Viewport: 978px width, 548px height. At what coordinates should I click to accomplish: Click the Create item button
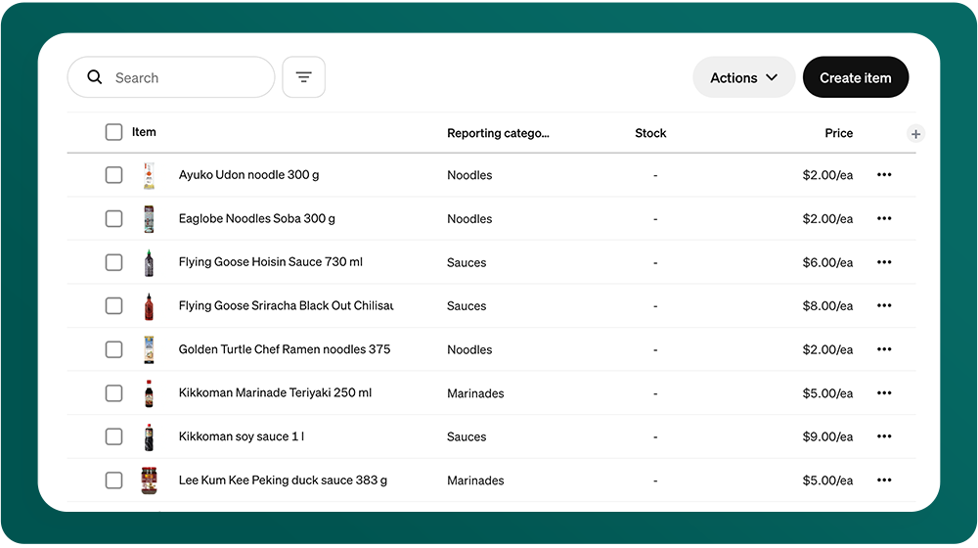click(855, 77)
